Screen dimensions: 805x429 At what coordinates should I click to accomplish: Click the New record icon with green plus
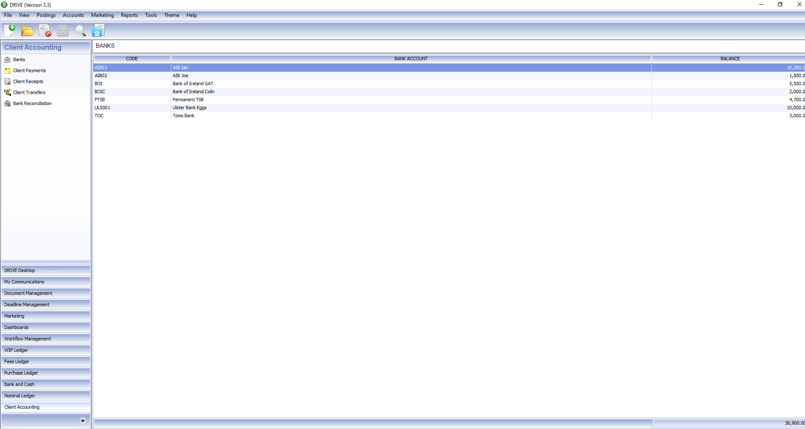click(10, 30)
